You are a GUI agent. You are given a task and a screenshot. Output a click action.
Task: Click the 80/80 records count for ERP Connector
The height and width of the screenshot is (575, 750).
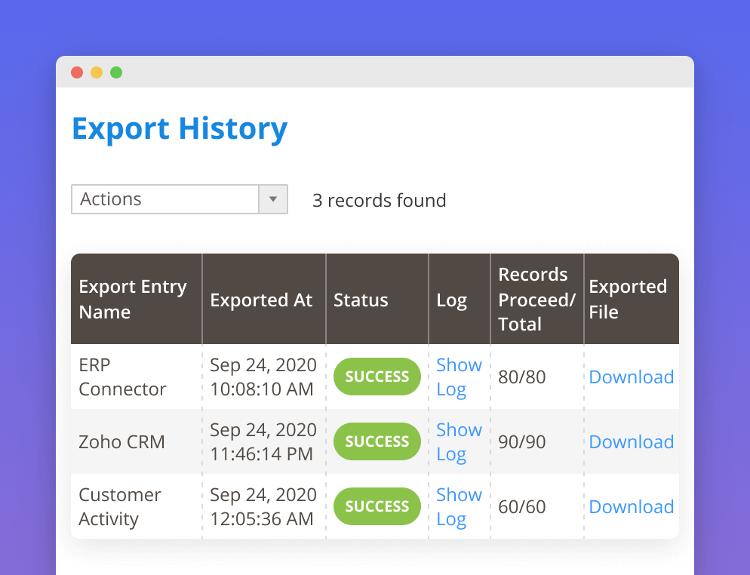click(x=521, y=377)
